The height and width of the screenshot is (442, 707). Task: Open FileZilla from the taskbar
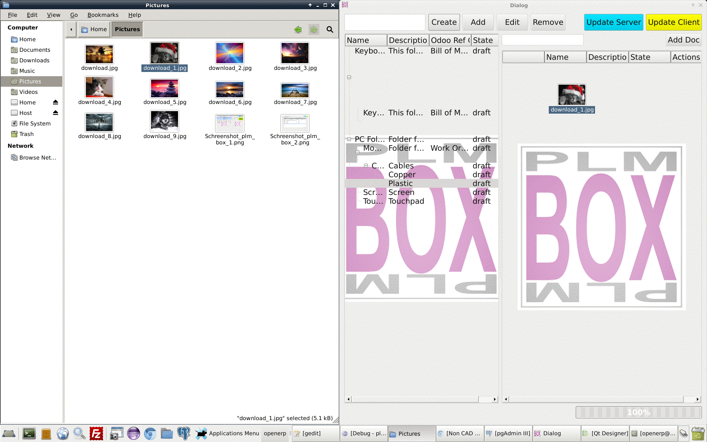(x=96, y=434)
